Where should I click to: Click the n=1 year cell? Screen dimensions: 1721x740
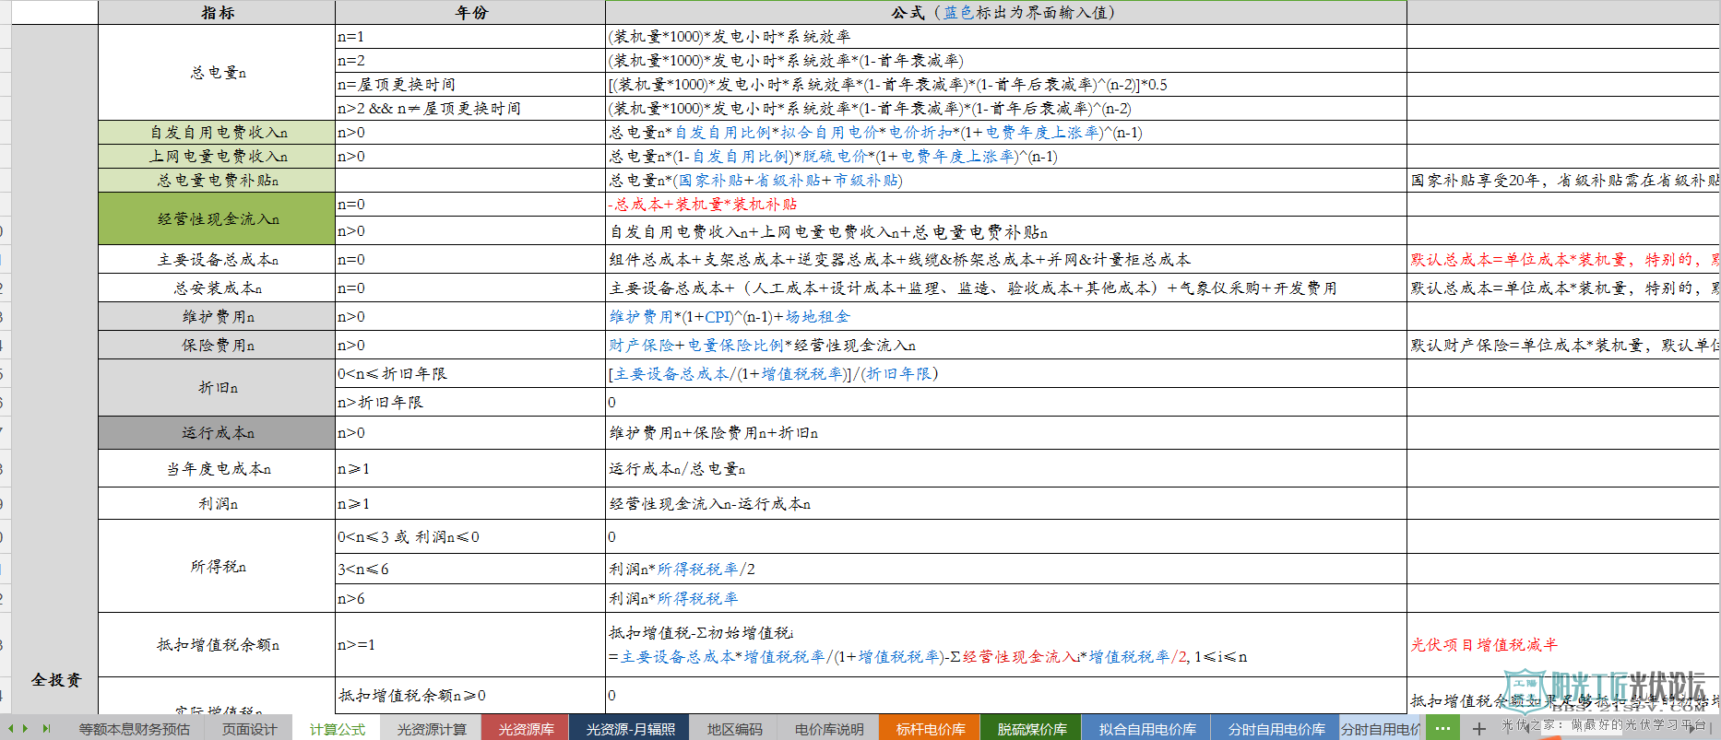click(x=470, y=37)
